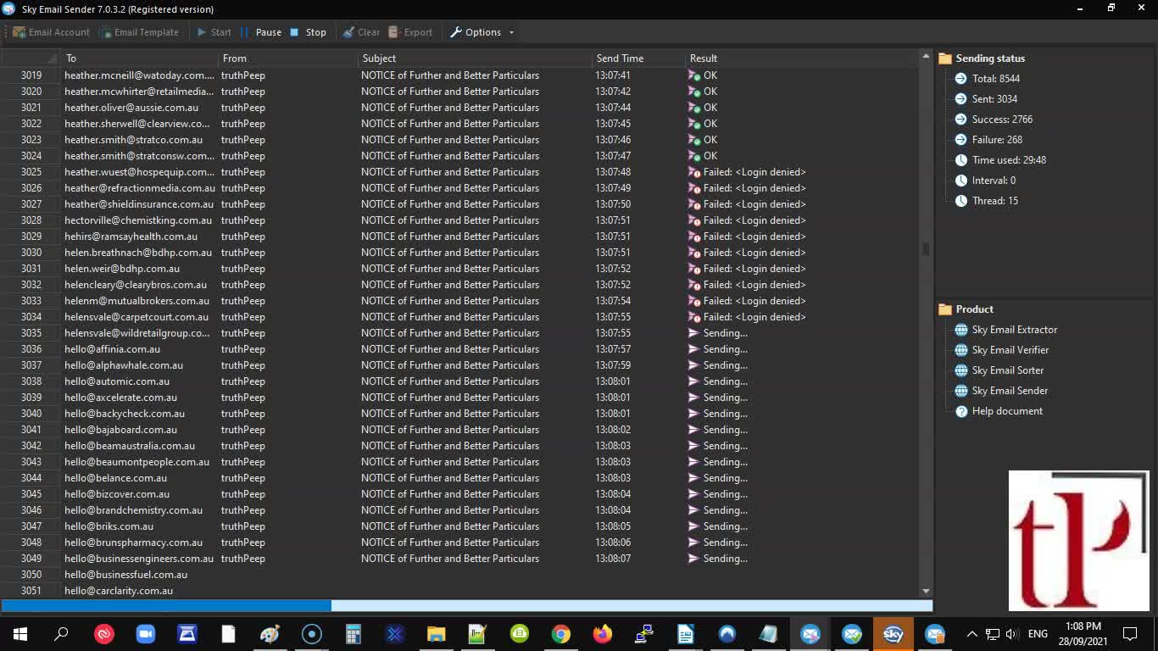
Task: Click the list scroll-down arrow
Action: click(926, 591)
